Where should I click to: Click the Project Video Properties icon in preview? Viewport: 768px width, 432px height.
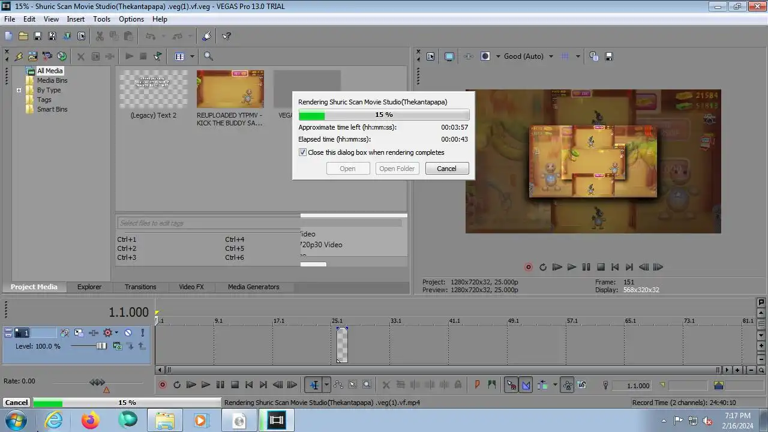(x=431, y=56)
